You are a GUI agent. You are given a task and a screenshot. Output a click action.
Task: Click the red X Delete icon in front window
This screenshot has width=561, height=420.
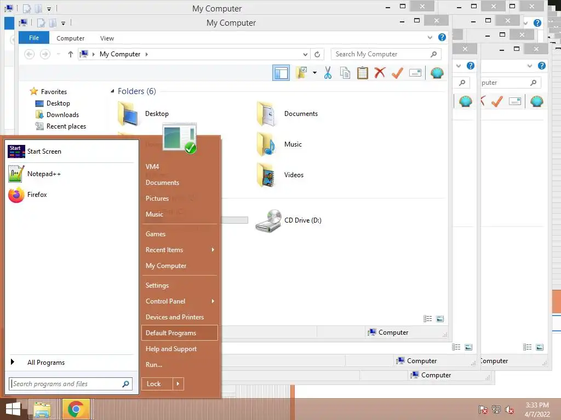click(380, 73)
